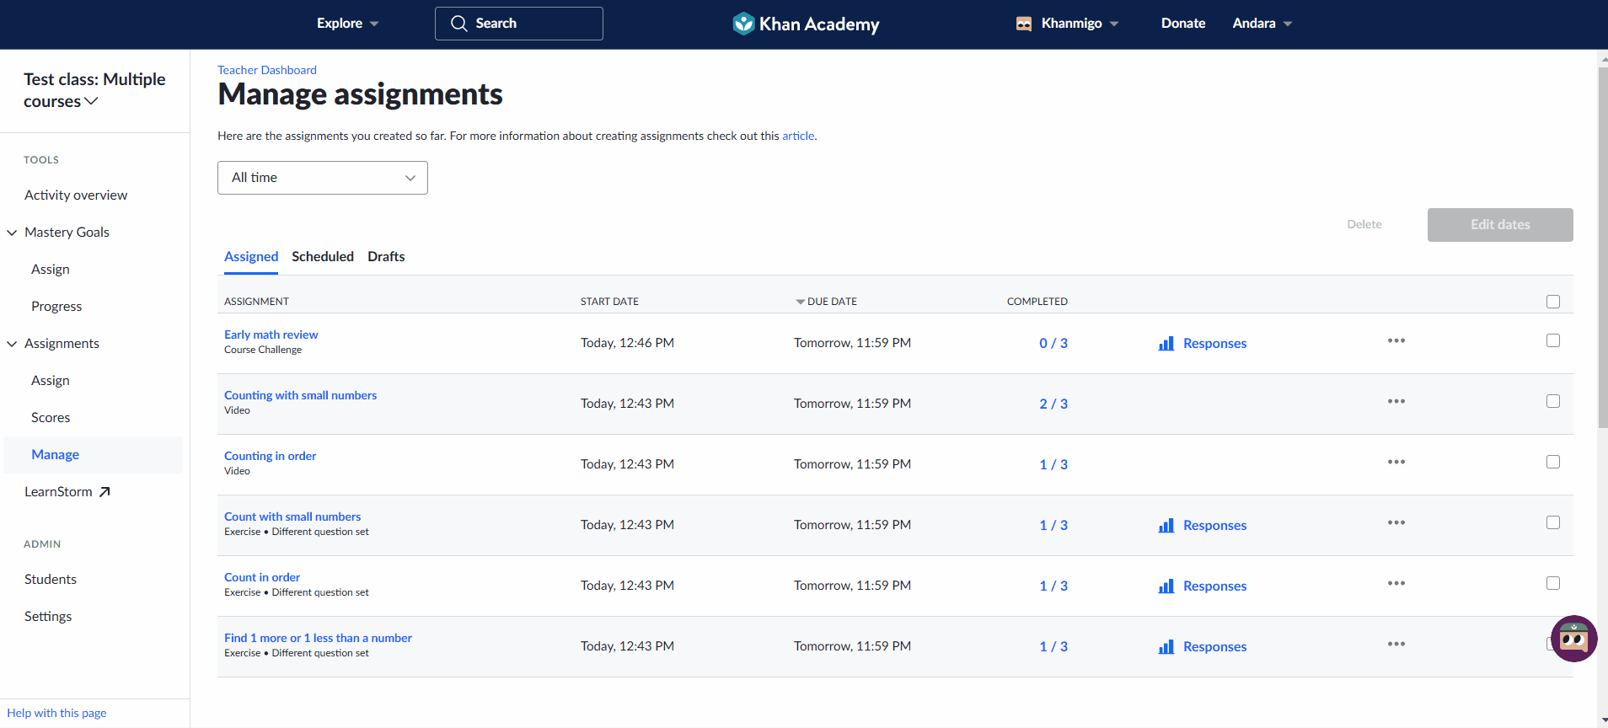The width and height of the screenshot is (1608, 728).
Task: Open more options for Counting in order
Action: (x=1396, y=462)
